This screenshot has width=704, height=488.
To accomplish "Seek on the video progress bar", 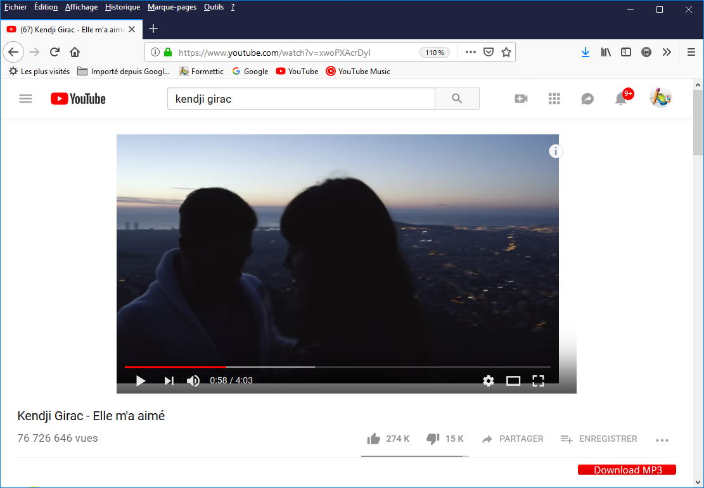I will pyautogui.click(x=338, y=367).
